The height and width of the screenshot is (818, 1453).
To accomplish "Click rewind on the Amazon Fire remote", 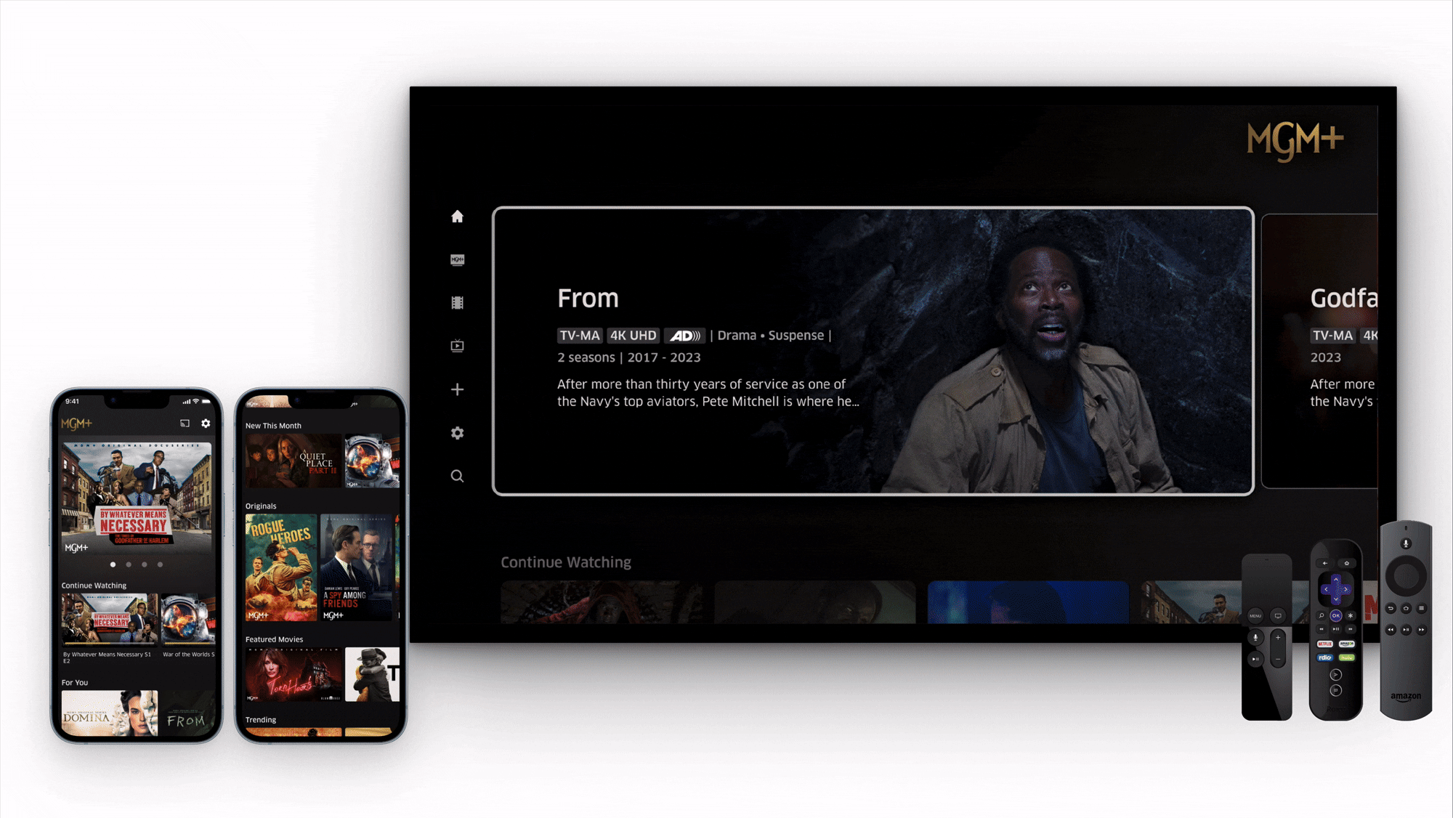I will [x=1391, y=629].
